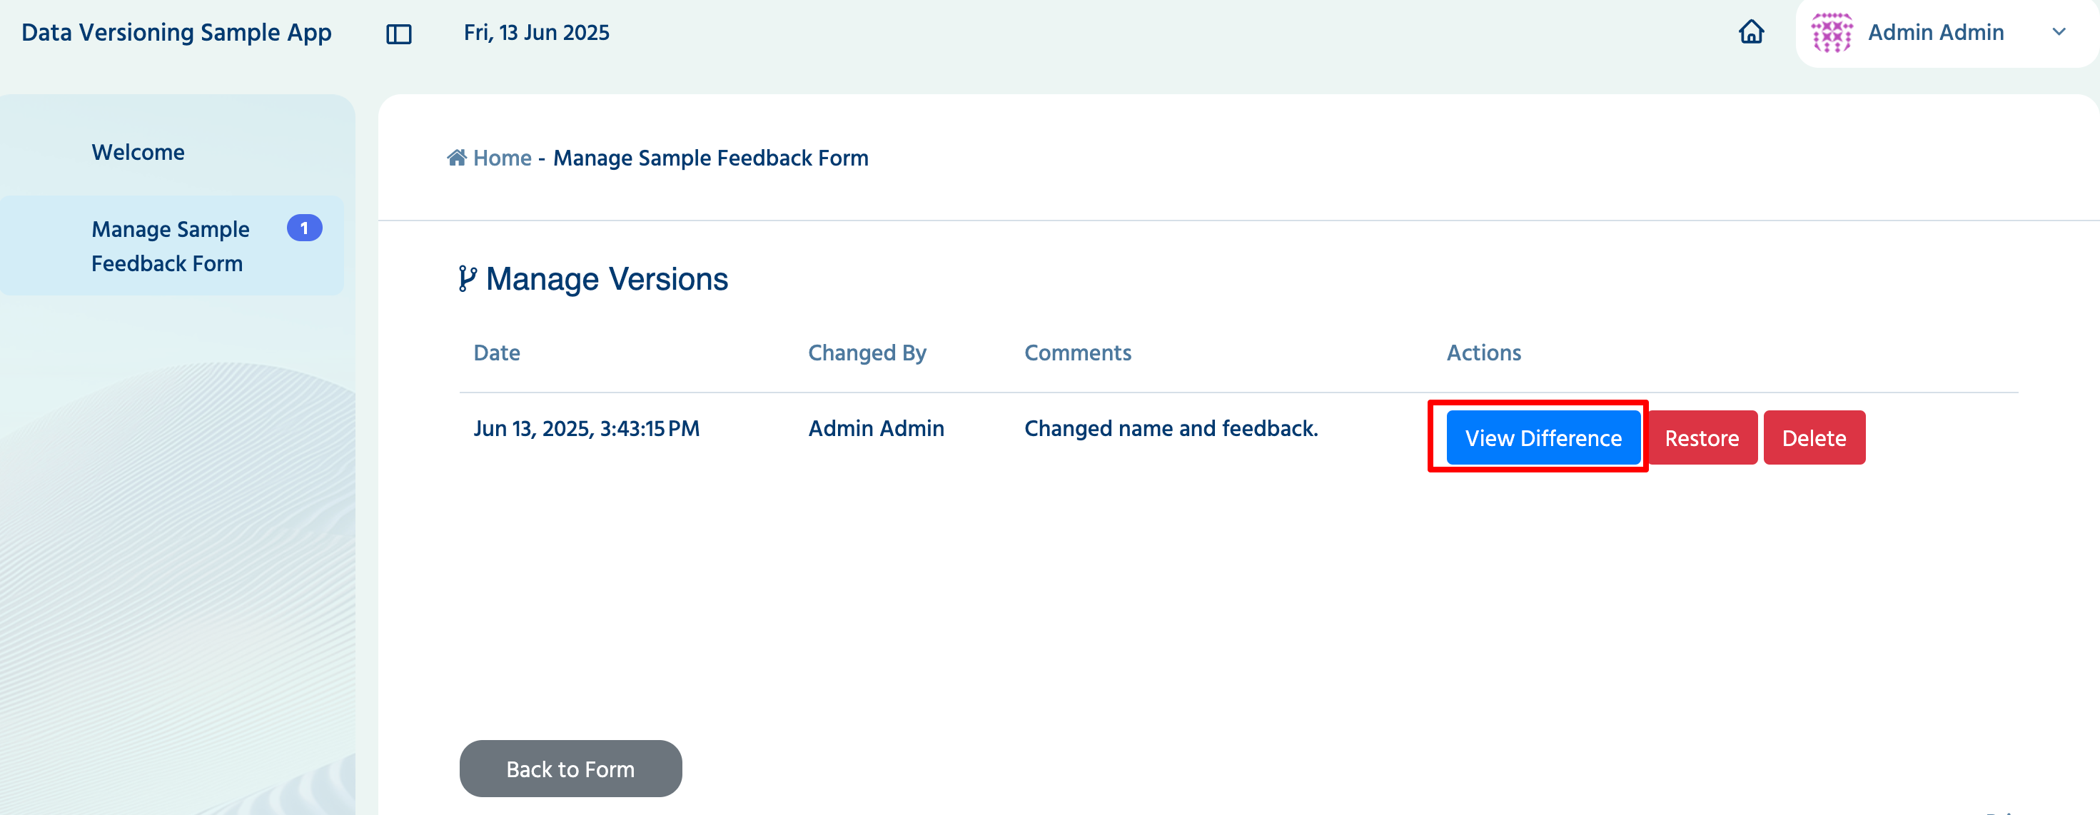Click the date Jun 13, 2025, 3:43:15 PM

(x=586, y=429)
